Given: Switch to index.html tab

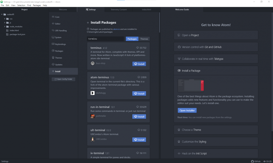Looking at the screenshot, I should point(146,10).
